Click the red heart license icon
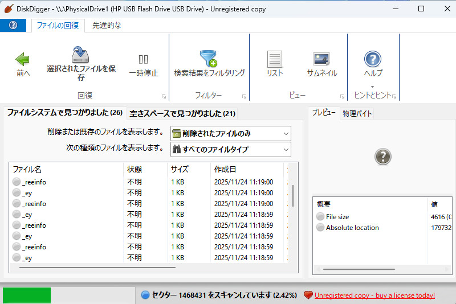 click(x=308, y=295)
